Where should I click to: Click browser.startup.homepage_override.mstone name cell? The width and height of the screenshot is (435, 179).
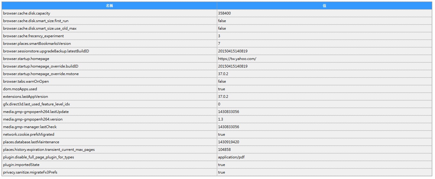coord(41,74)
